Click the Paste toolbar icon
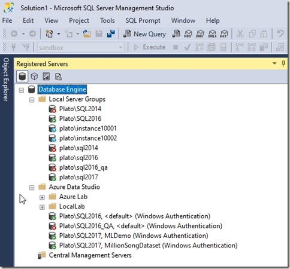The height and width of the screenshot is (269, 290). (x=264, y=34)
